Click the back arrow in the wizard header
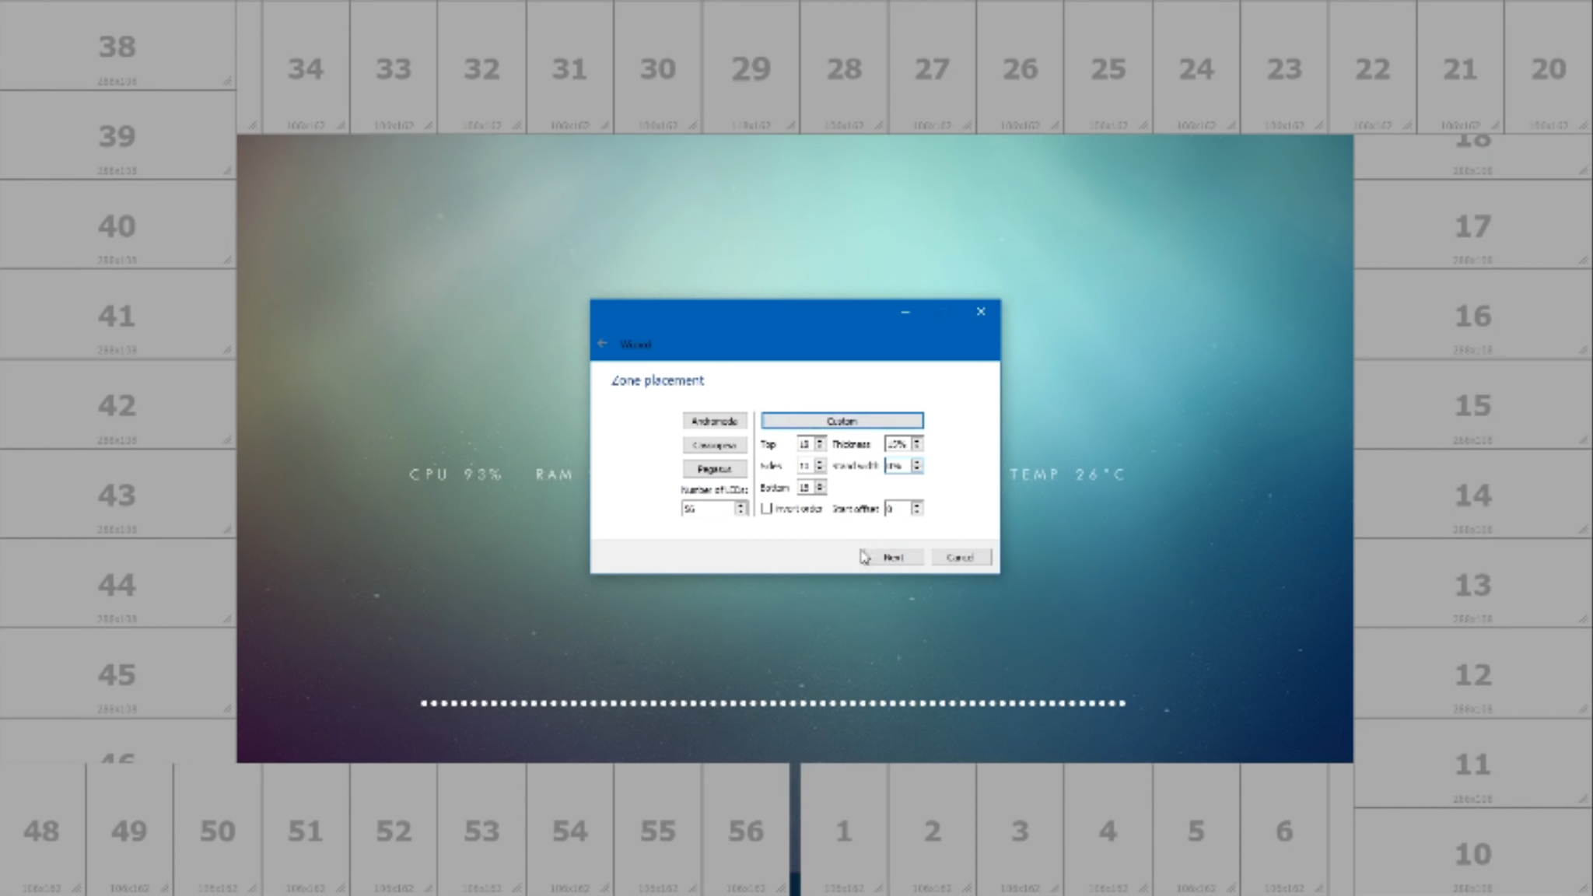The height and width of the screenshot is (896, 1593). (602, 343)
